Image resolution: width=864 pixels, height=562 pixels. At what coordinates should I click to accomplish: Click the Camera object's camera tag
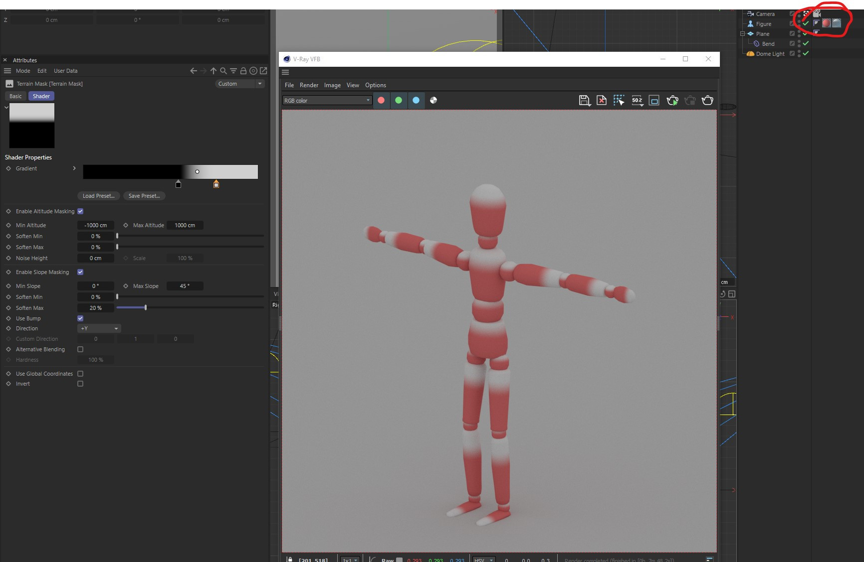pyautogui.click(x=817, y=13)
